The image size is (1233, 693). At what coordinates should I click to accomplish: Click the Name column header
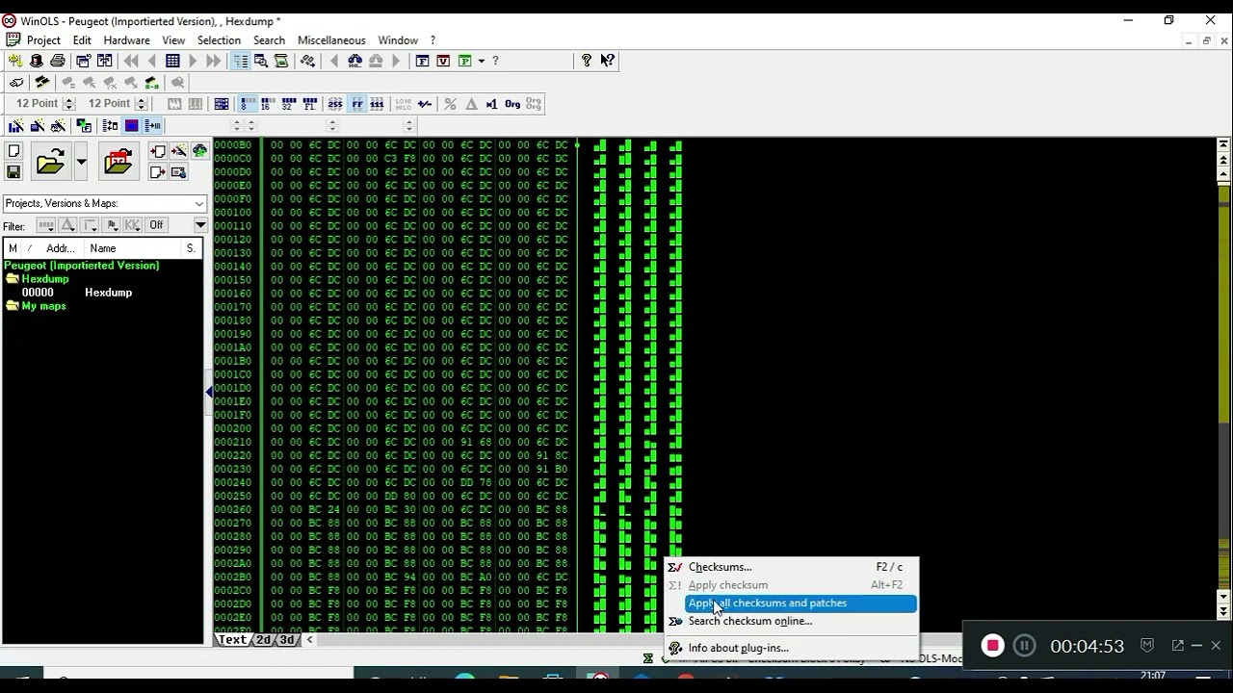click(x=133, y=248)
